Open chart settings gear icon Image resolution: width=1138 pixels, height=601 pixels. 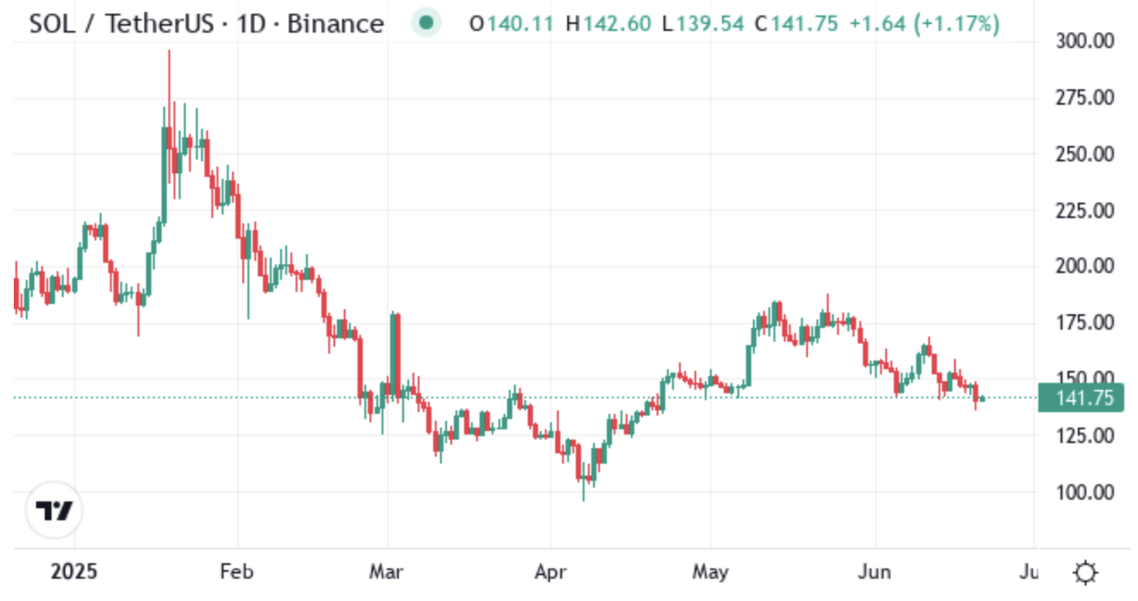(x=1086, y=572)
